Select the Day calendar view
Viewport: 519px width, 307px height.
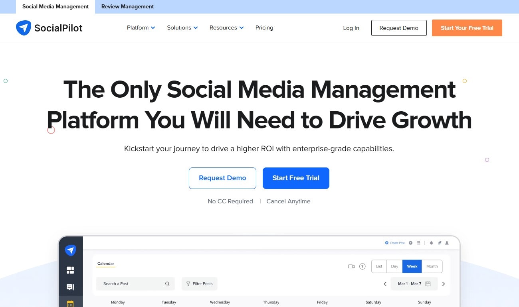coord(394,266)
